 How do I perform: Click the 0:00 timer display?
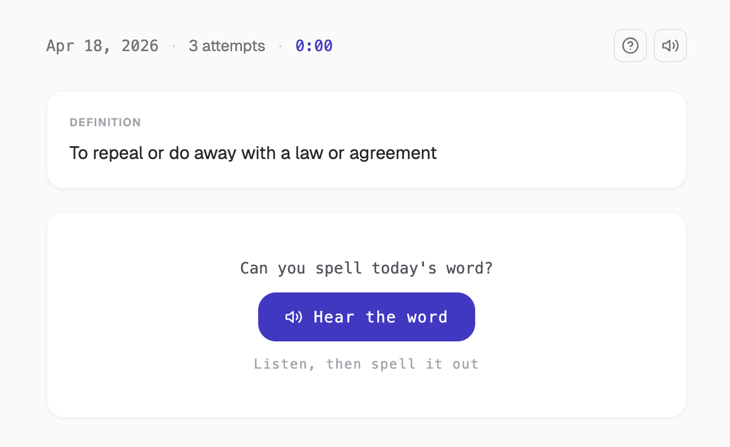click(314, 46)
